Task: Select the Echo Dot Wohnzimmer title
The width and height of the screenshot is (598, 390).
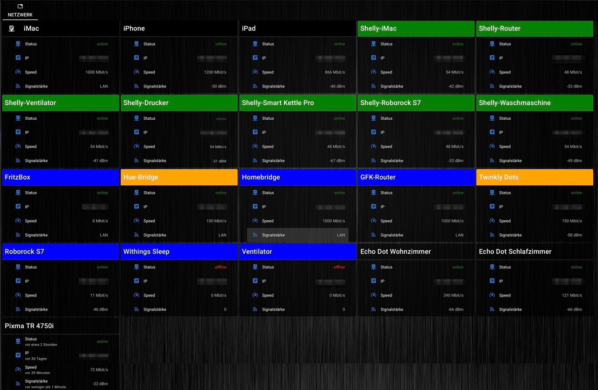Action: pos(396,252)
